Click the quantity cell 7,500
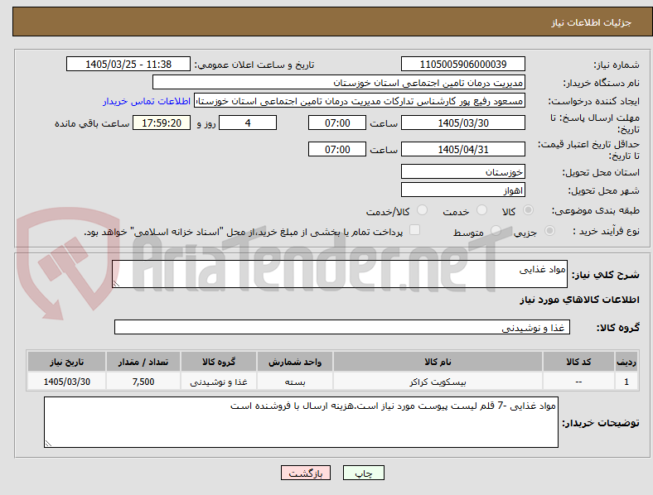 click(x=143, y=382)
